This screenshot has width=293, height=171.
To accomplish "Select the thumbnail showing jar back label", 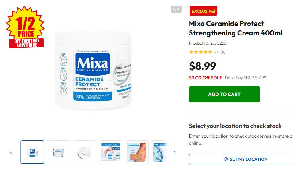I will click(58, 152).
